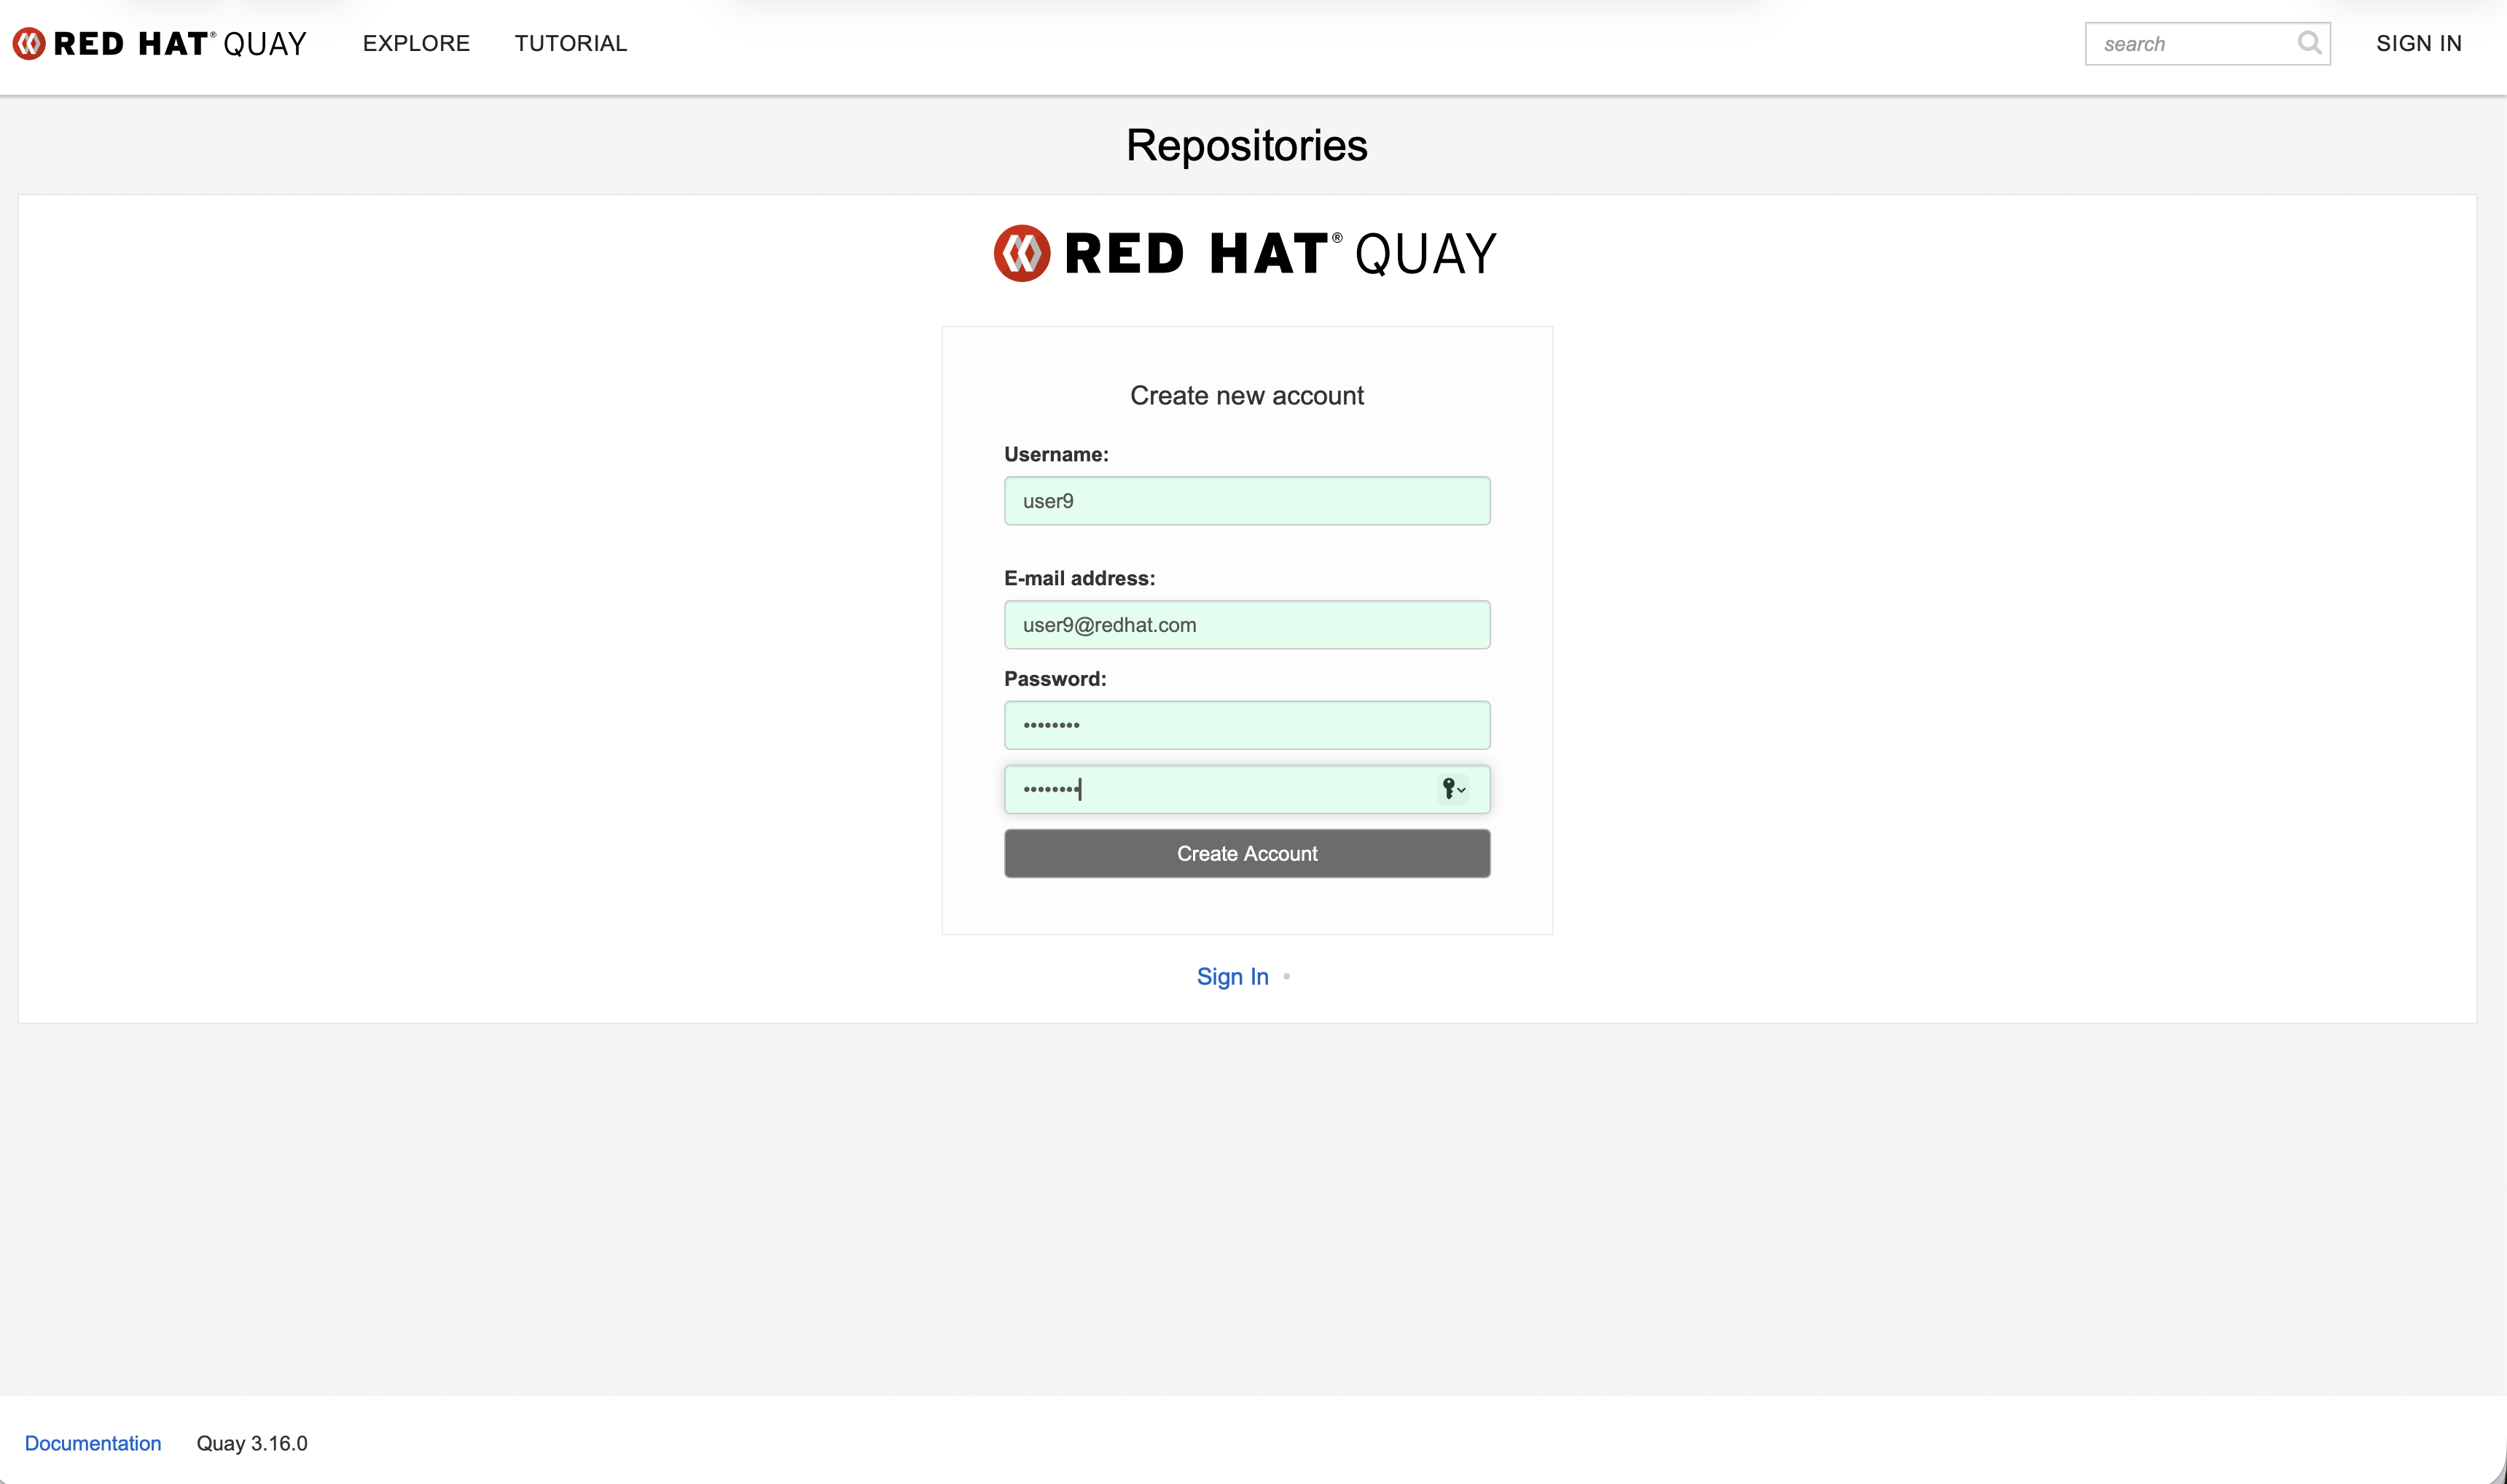Click the Sign In link below form

pos(1232,977)
